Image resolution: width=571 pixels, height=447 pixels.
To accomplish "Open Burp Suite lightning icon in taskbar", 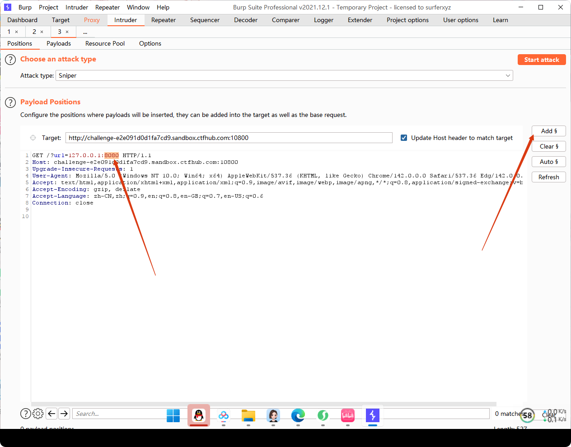I will (373, 415).
